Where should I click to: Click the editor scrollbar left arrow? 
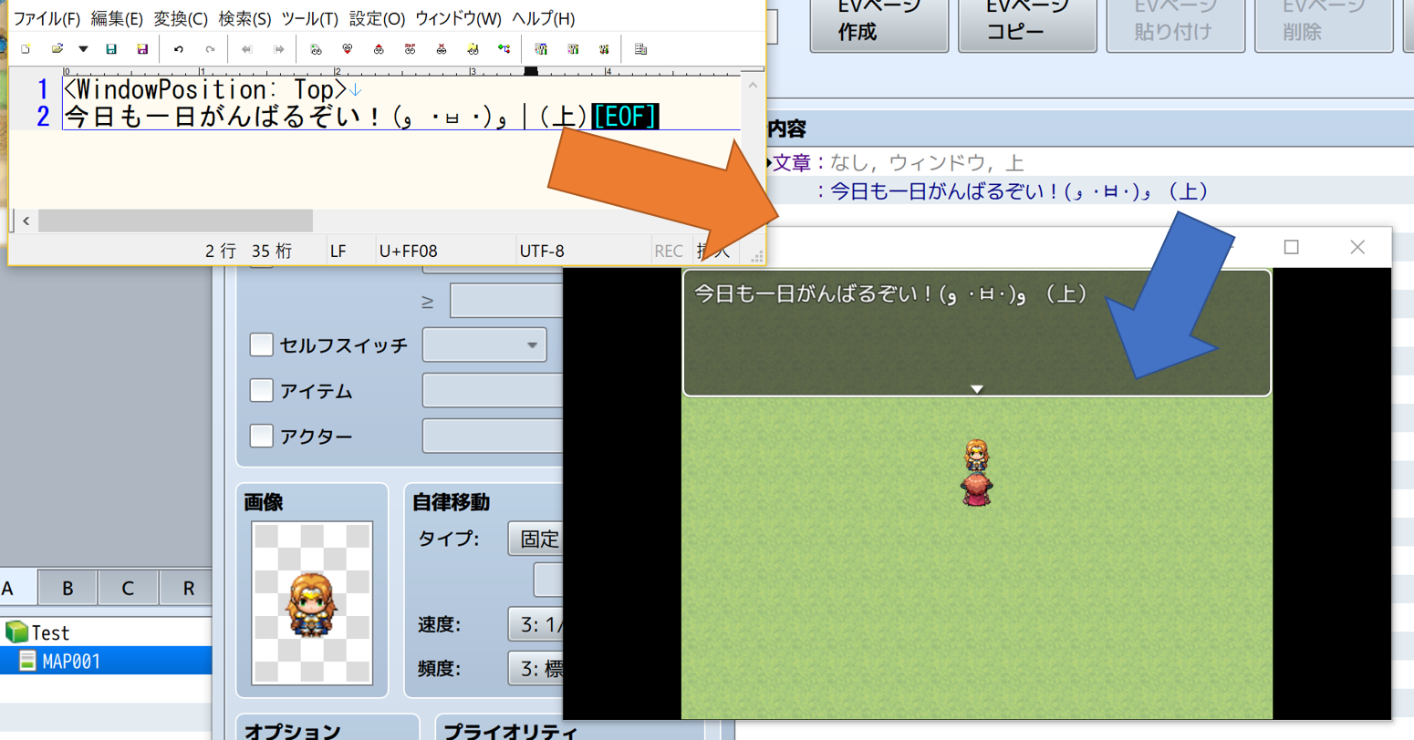click(x=26, y=221)
